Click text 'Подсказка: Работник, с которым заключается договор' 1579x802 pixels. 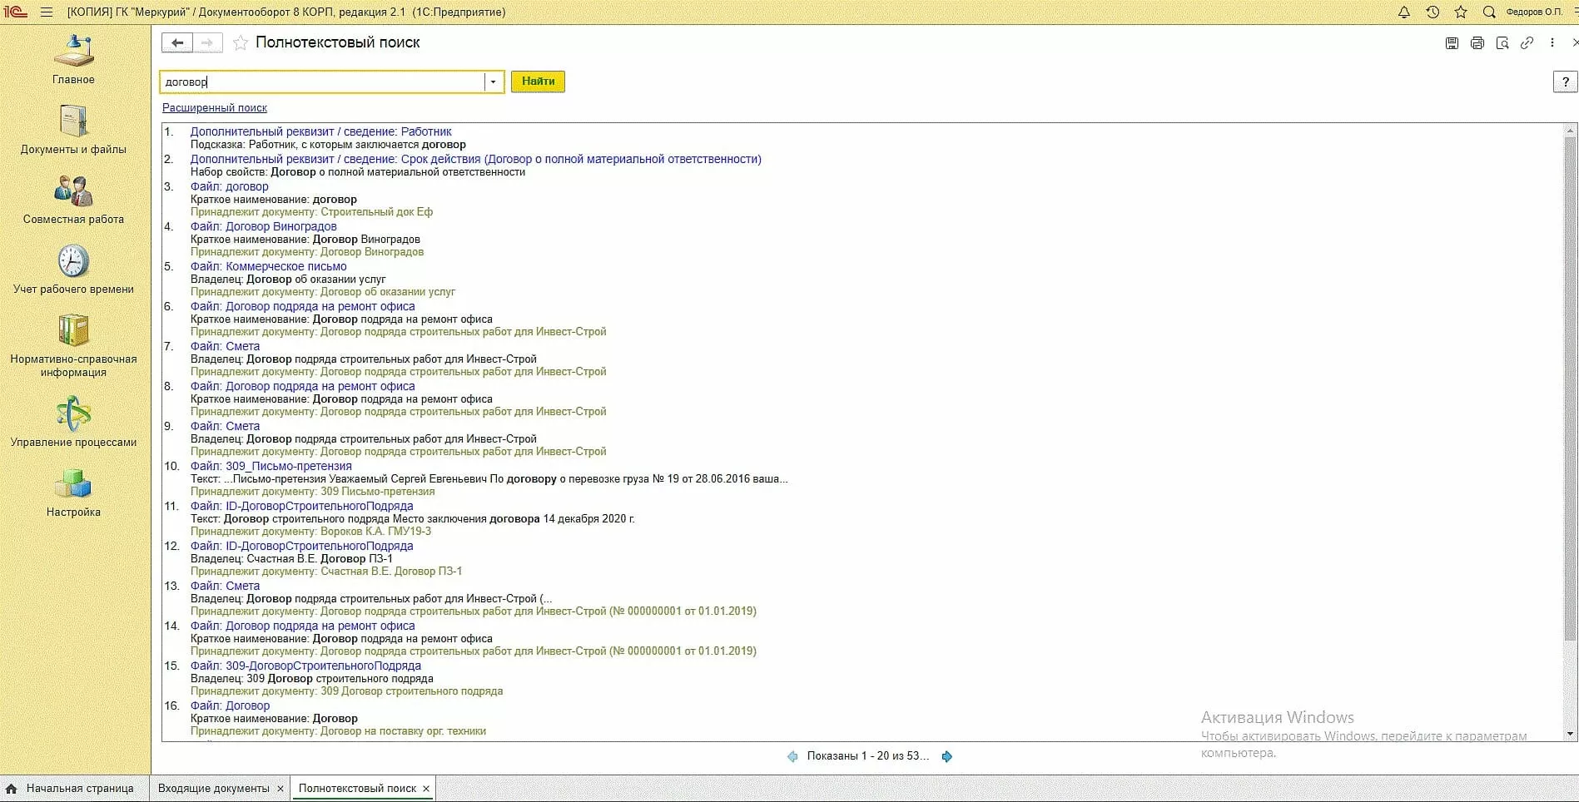click(328, 145)
